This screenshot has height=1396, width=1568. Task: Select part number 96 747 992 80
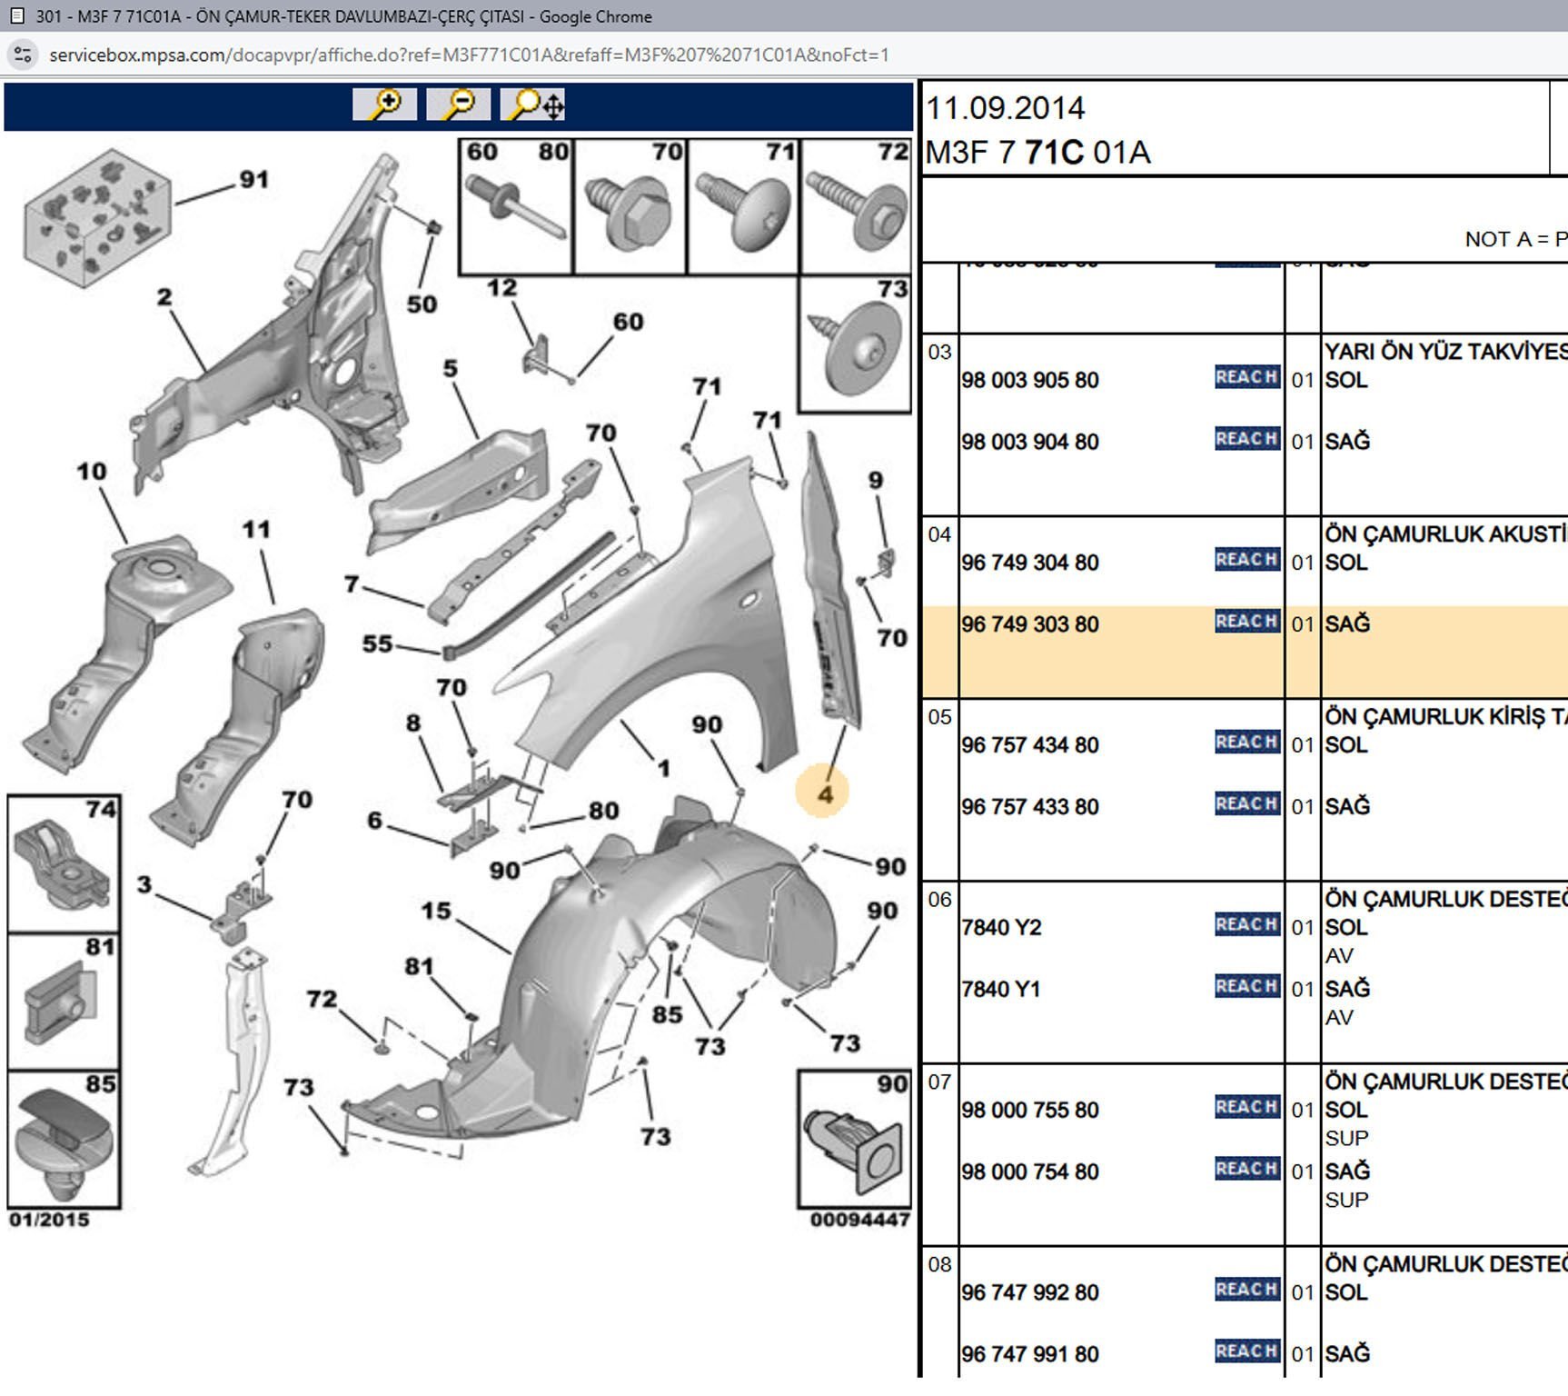click(x=1029, y=1292)
